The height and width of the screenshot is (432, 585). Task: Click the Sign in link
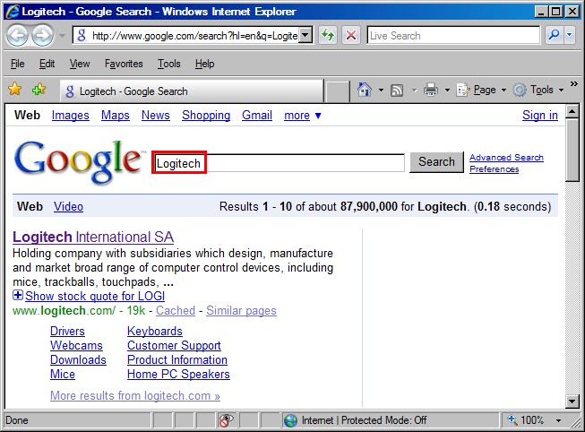point(540,116)
